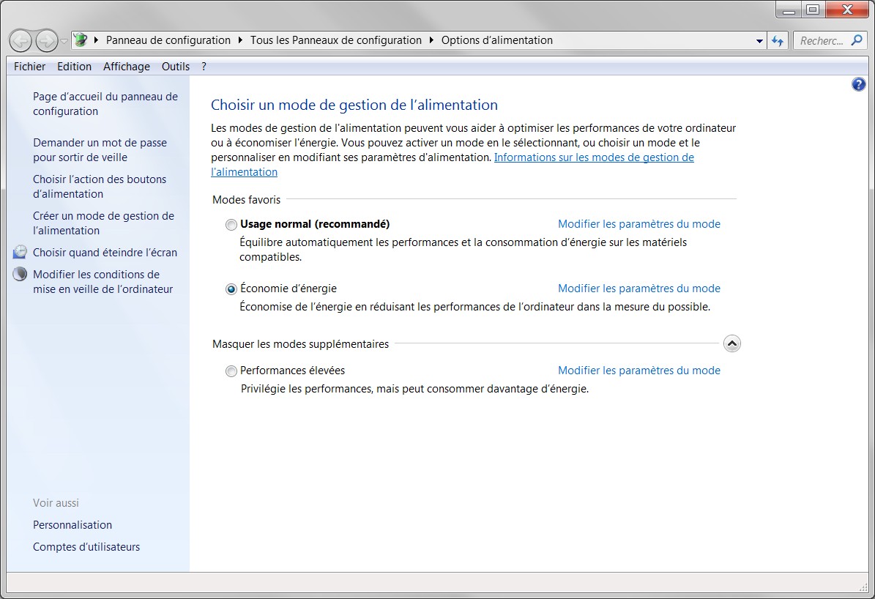
Task: Open the address bar history dropdown
Action: [759, 41]
